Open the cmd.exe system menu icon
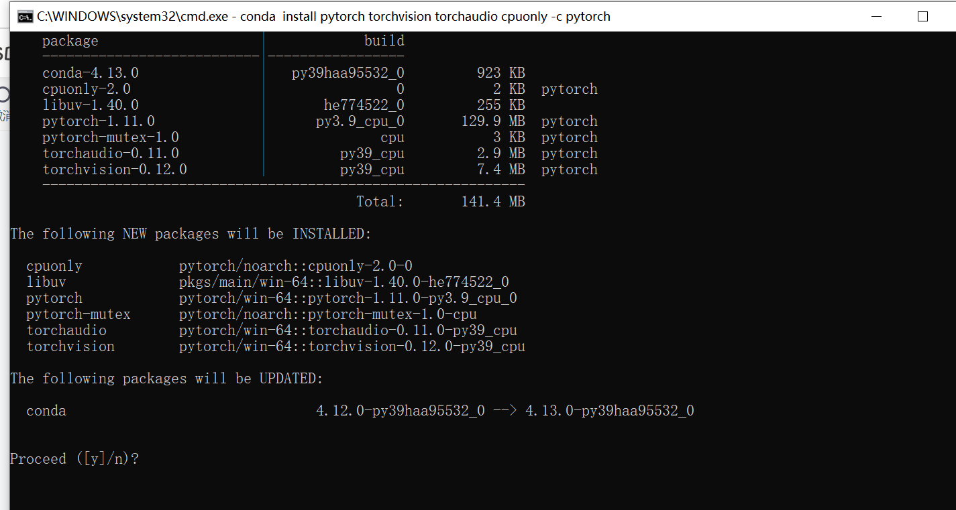The image size is (956, 510). click(25, 17)
